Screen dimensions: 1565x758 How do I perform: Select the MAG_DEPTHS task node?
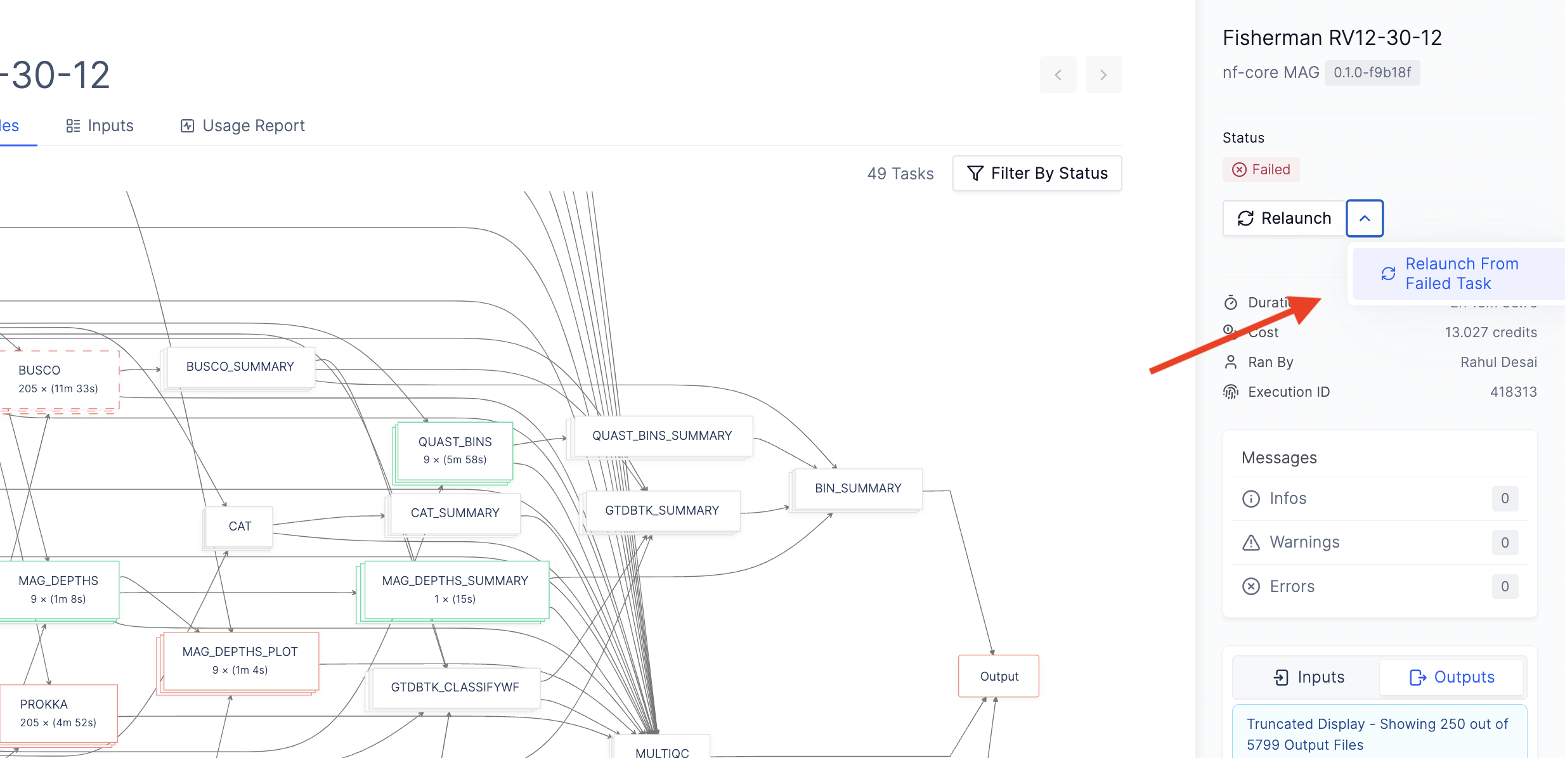(59, 589)
